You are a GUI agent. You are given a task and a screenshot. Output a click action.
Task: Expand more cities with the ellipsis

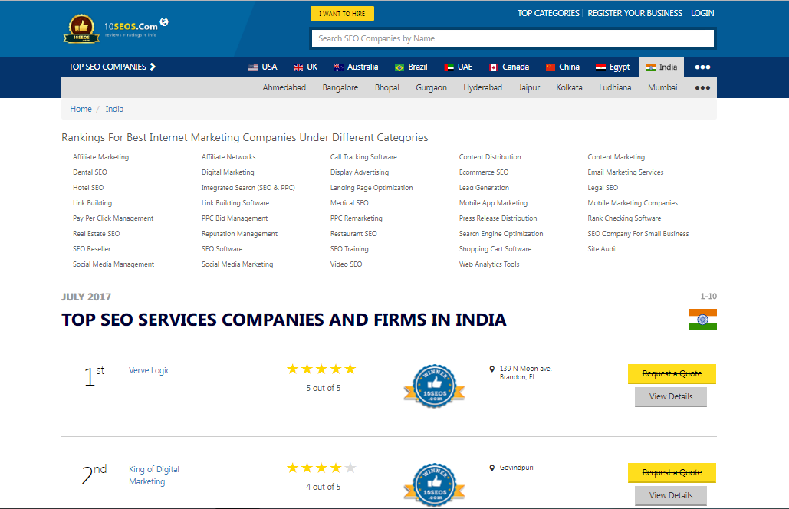tap(702, 88)
